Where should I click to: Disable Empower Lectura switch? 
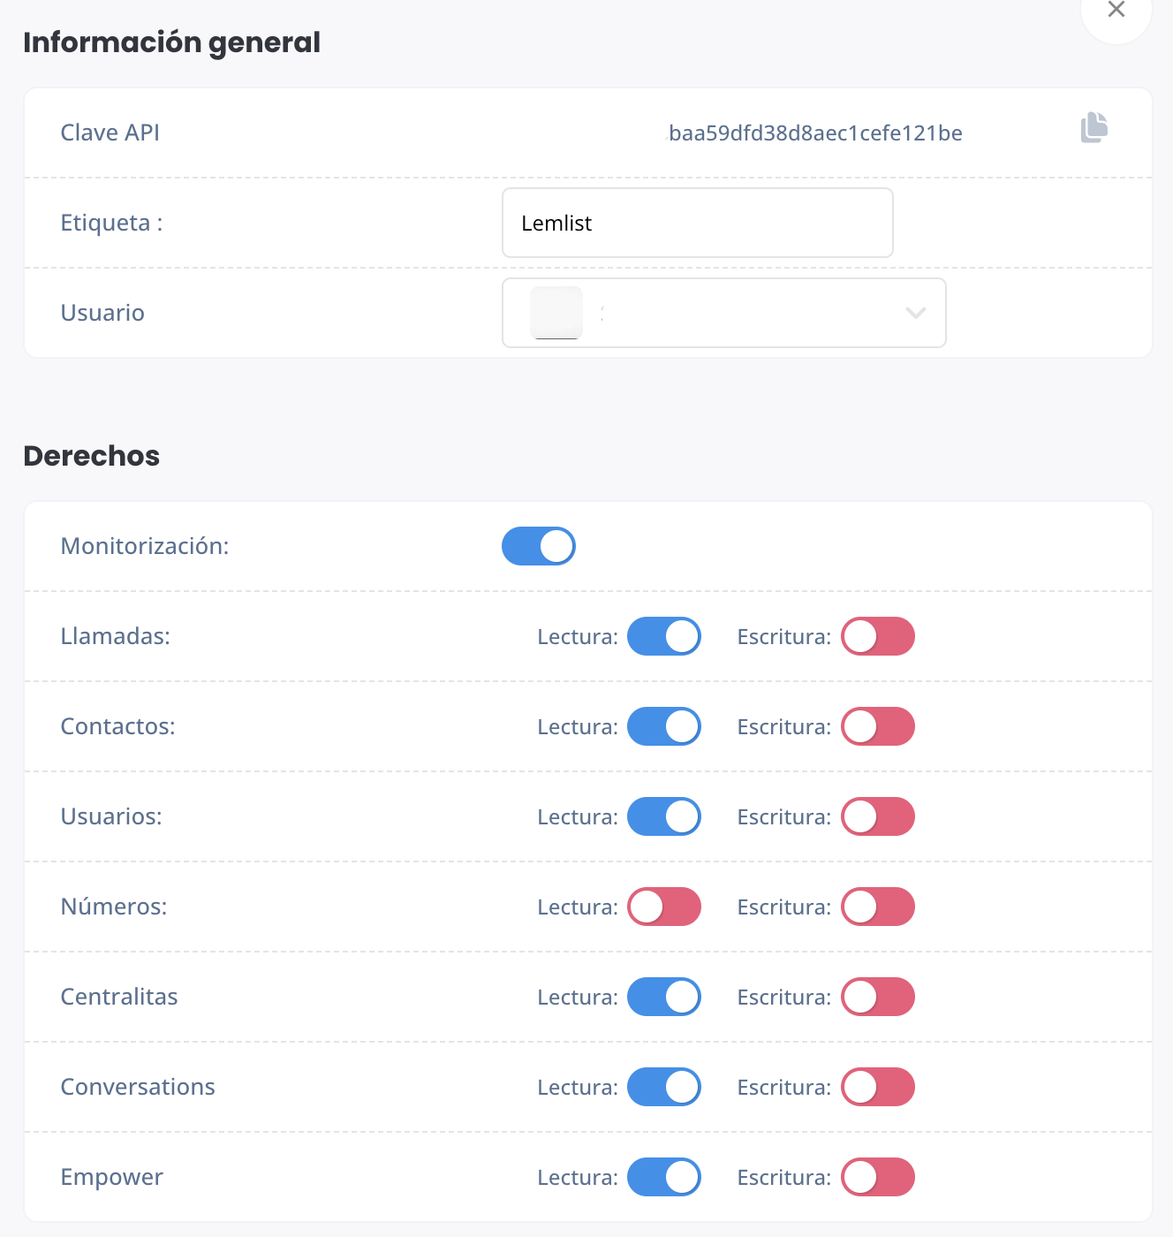[x=664, y=1177]
